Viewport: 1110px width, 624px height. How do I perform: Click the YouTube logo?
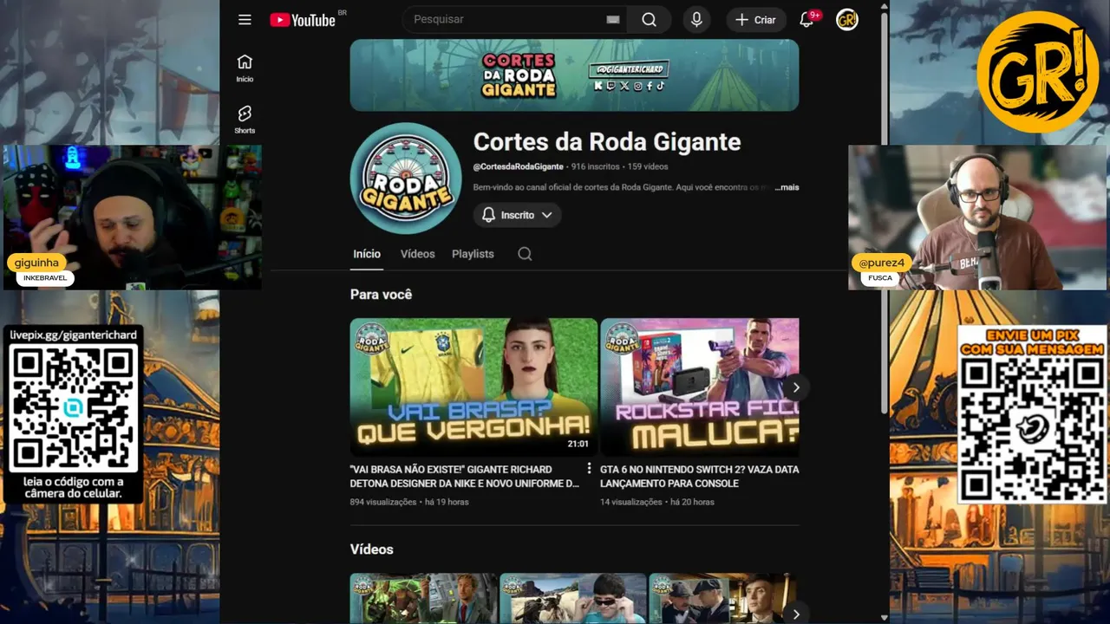tap(303, 20)
